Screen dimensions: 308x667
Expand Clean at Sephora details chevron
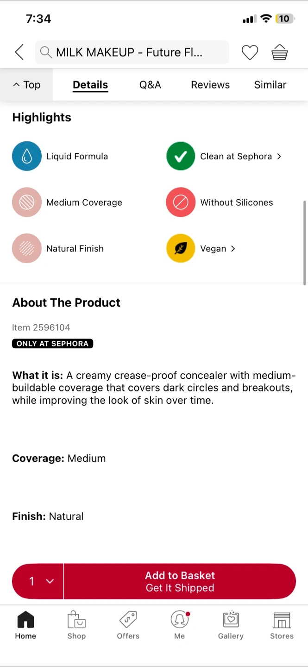(279, 157)
